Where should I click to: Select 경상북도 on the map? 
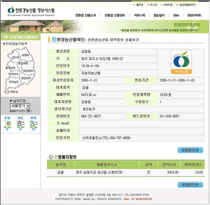tap(28, 71)
